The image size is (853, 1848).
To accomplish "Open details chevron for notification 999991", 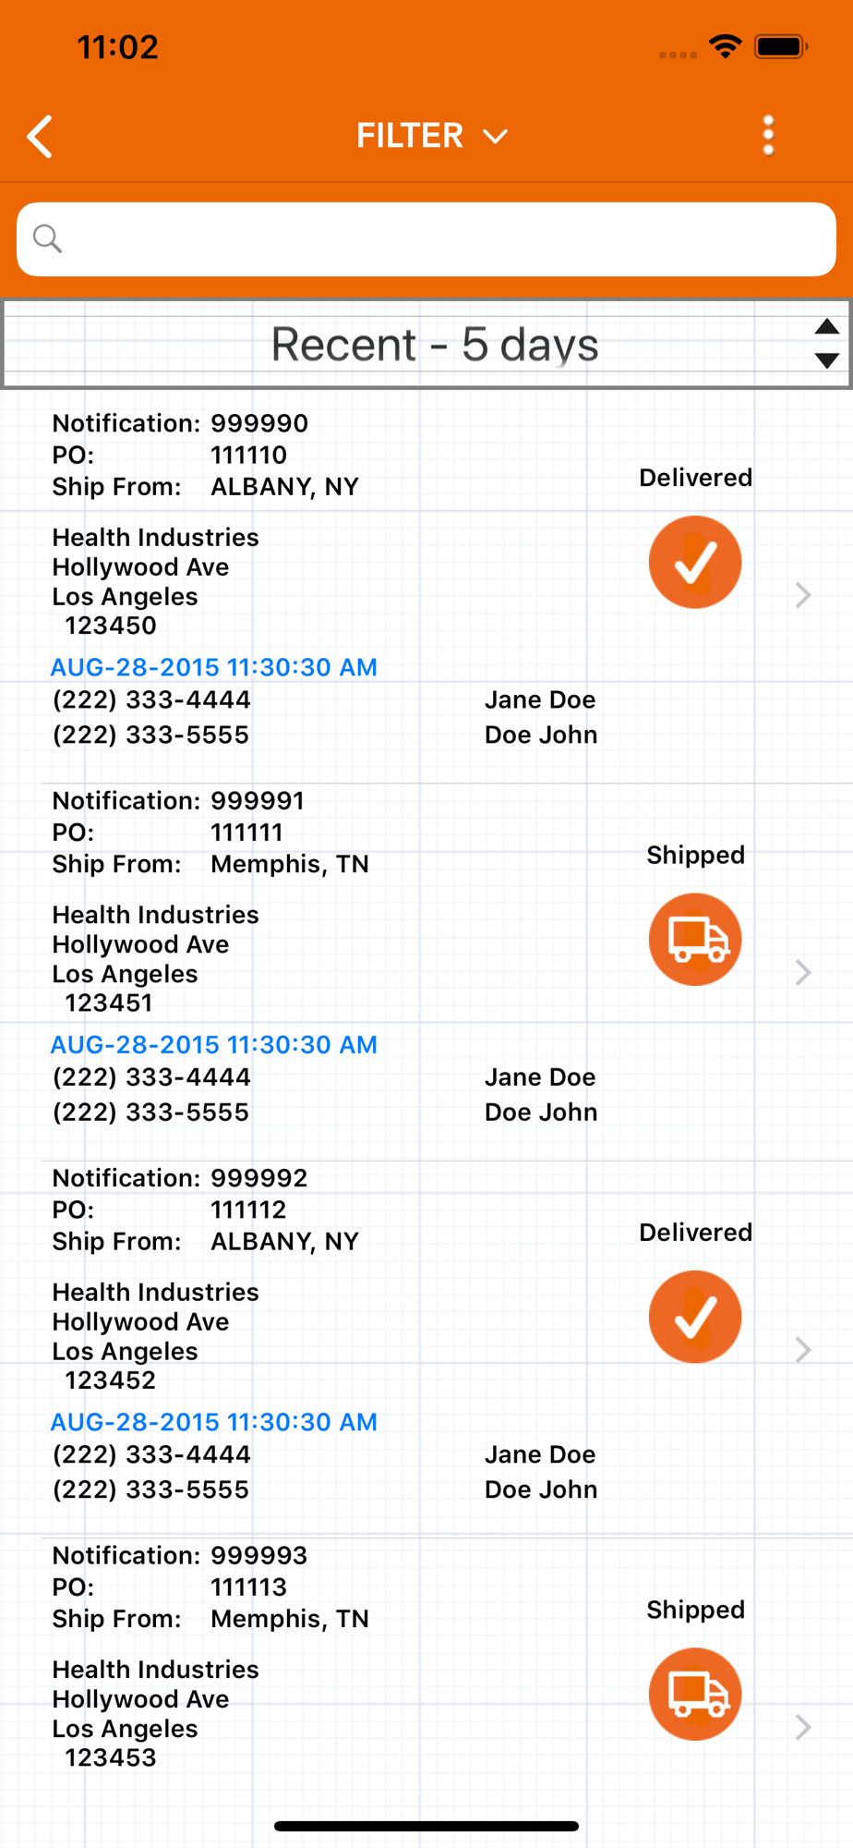I will [x=803, y=972].
